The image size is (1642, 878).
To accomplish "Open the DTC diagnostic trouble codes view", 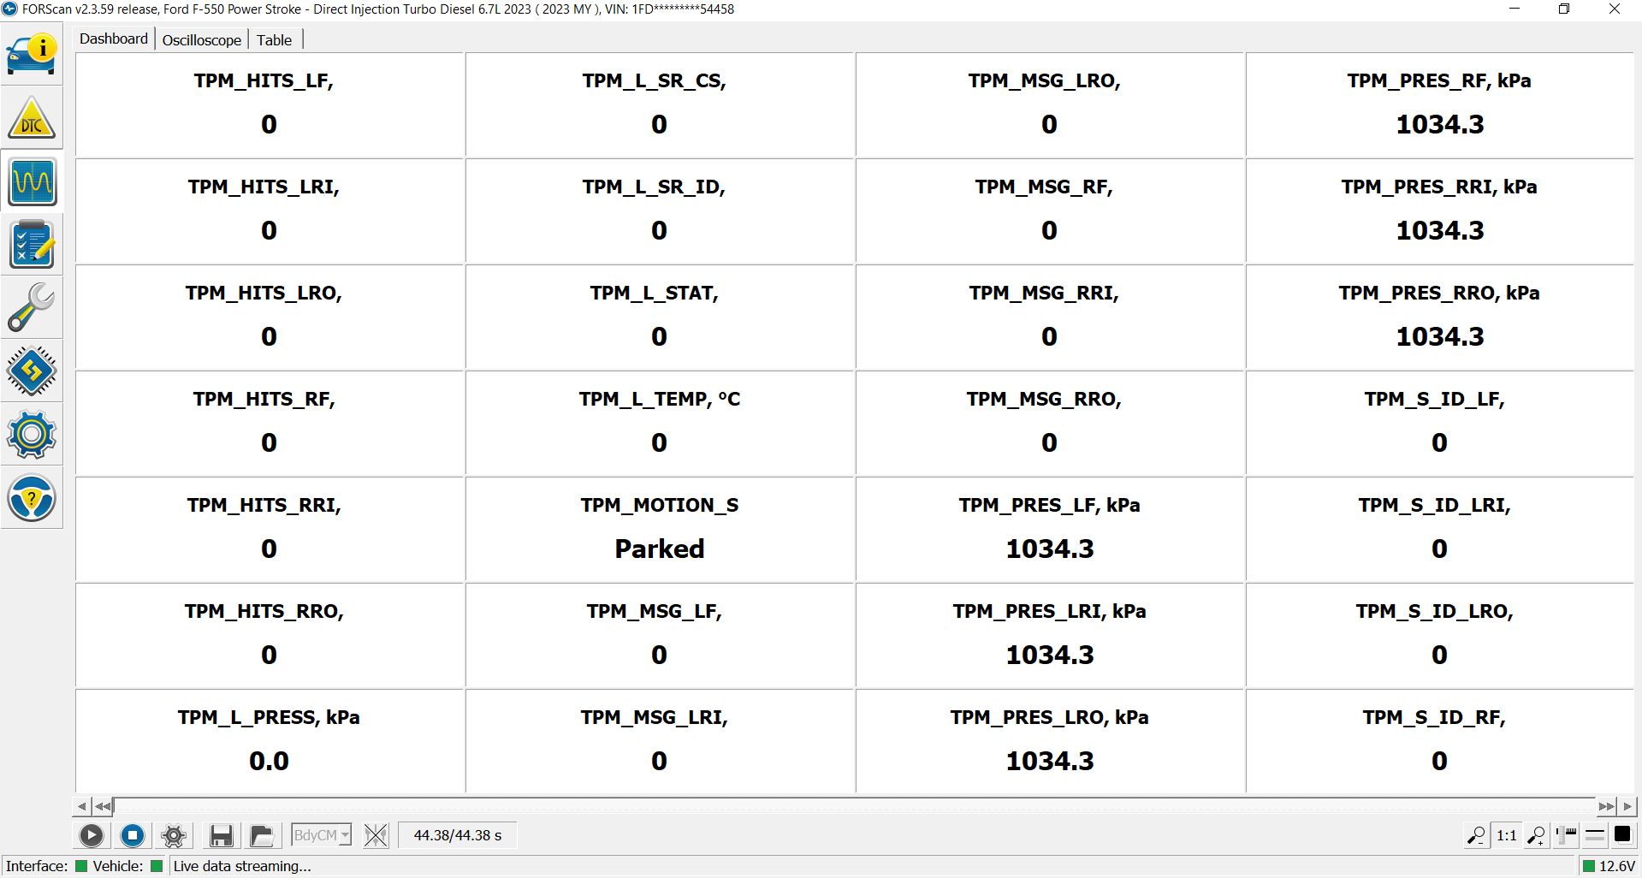I will [32, 118].
